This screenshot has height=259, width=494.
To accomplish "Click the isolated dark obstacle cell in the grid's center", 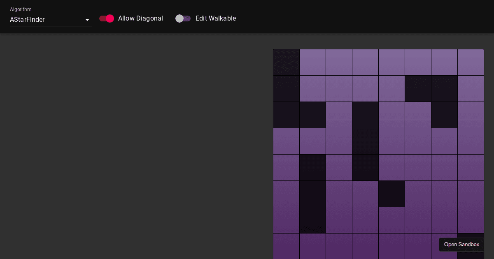I will [391, 194].
